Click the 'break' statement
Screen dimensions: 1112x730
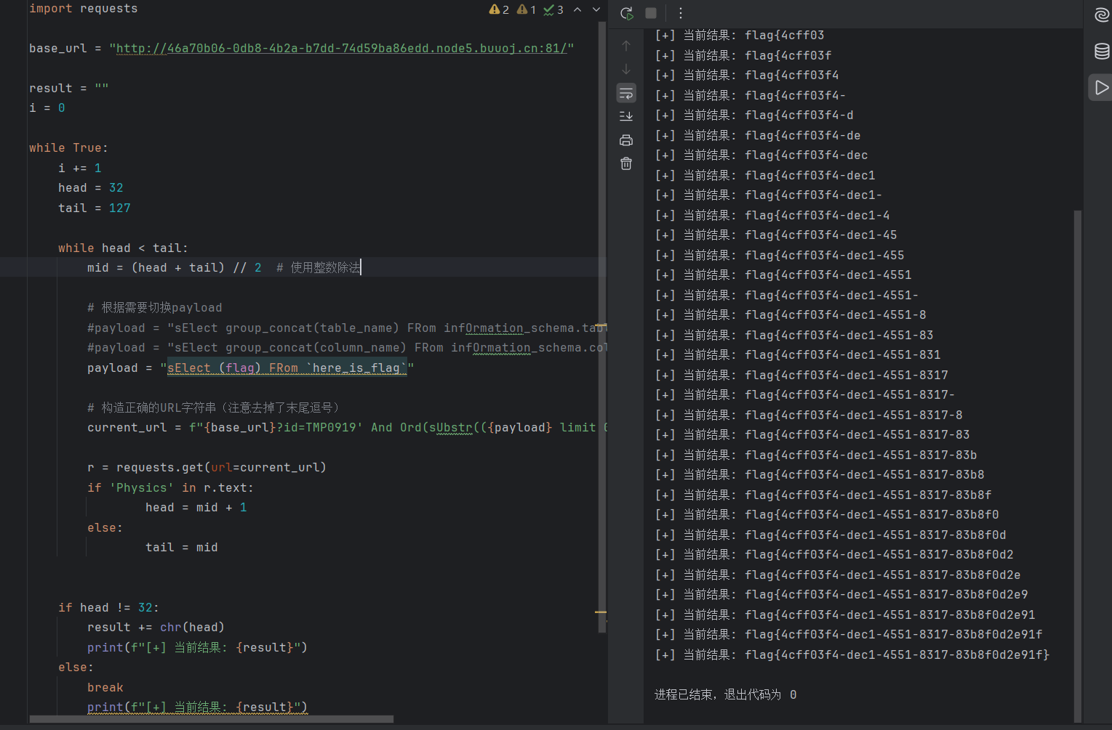[105, 688]
